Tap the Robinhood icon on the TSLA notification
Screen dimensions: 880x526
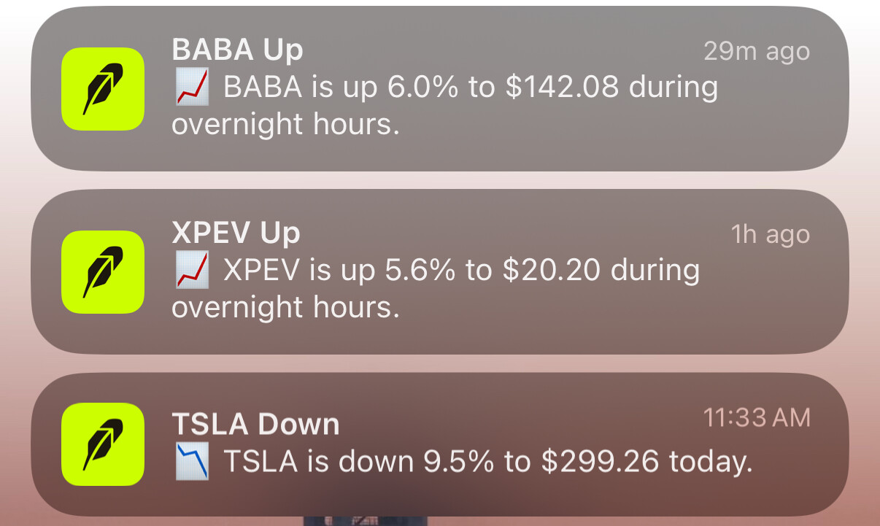[103, 444]
